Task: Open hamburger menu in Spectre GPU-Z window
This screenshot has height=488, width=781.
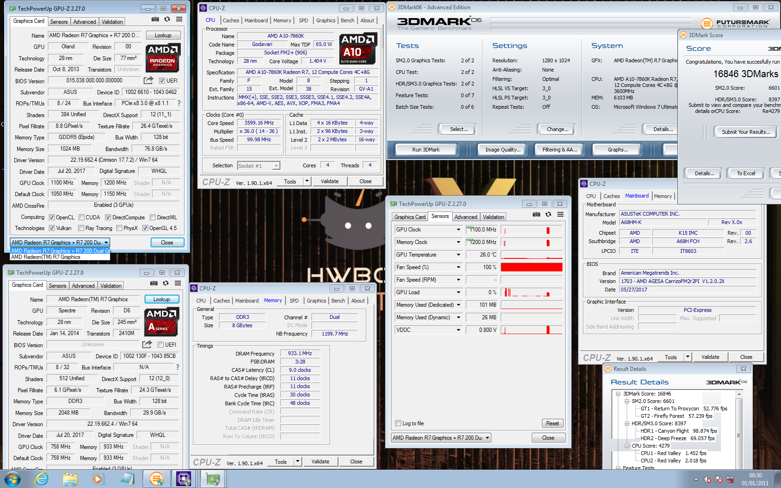Action: tap(178, 284)
